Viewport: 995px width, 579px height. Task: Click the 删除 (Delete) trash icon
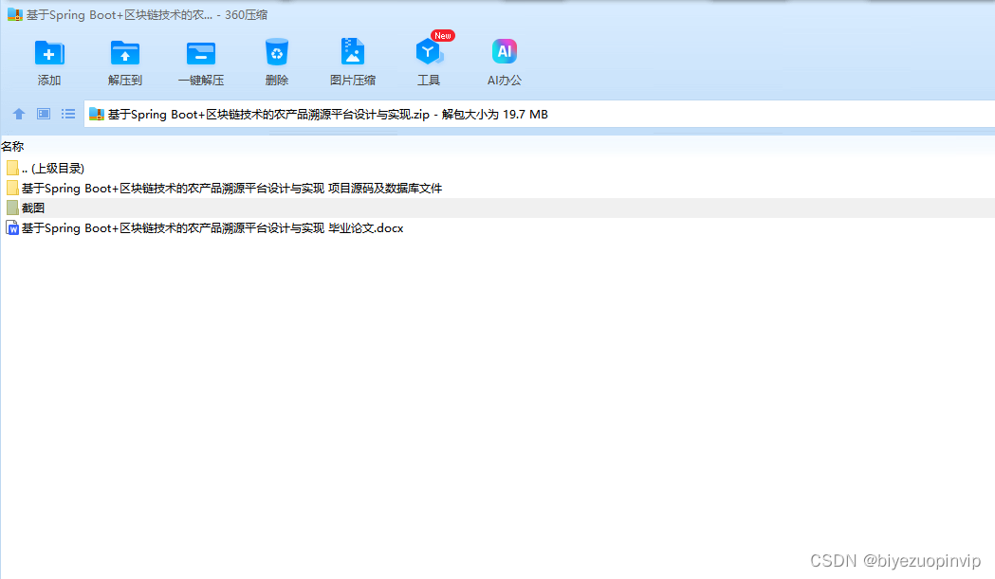[x=277, y=53]
